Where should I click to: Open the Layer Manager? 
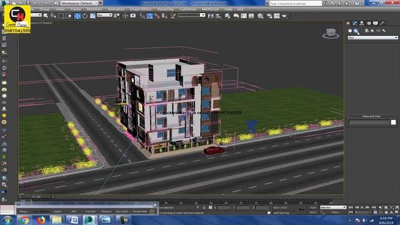pyautogui.click(x=227, y=16)
